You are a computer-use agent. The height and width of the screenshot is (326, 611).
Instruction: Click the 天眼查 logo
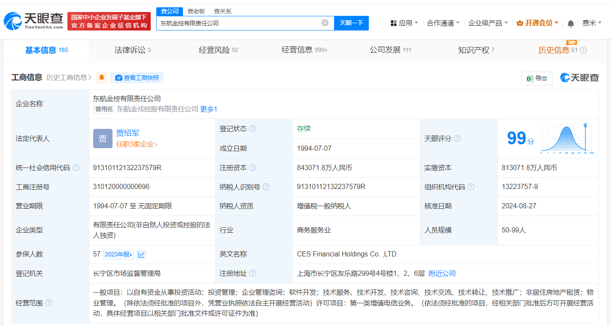[x=32, y=20]
